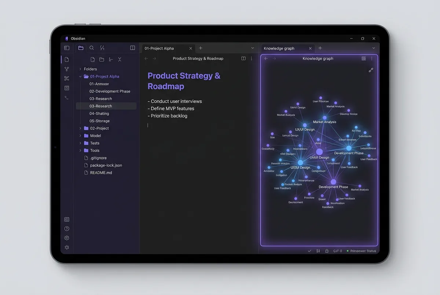The width and height of the screenshot is (440, 295).
Task: Open tab list dropdown in the graph pane
Action: pos(374,48)
